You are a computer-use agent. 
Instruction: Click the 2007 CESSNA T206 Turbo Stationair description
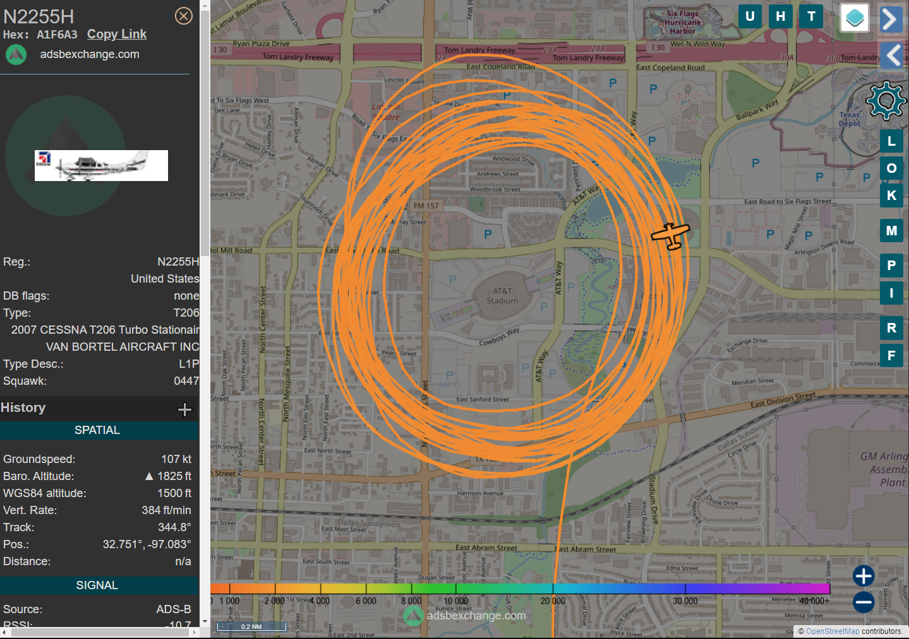[x=105, y=330]
